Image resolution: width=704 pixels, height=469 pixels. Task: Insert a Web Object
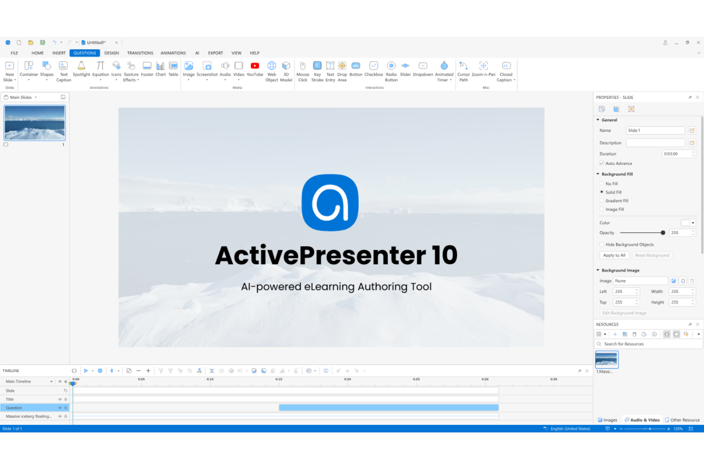click(x=272, y=71)
